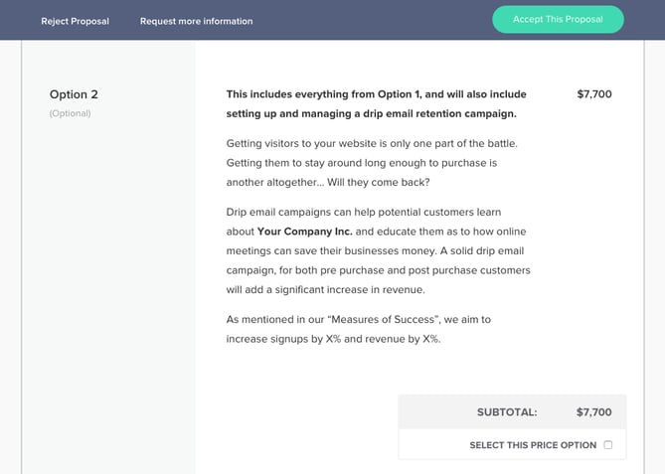Click the $7,700 price beside the bold description
This screenshot has height=474, width=665.
click(593, 94)
